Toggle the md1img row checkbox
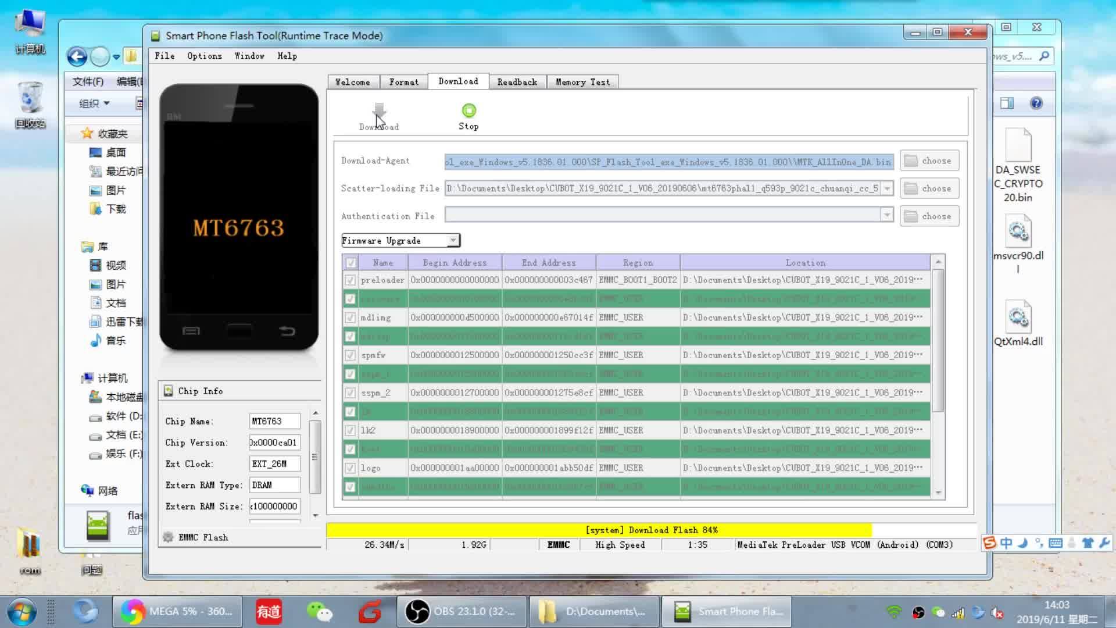The image size is (1116, 628). click(350, 318)
